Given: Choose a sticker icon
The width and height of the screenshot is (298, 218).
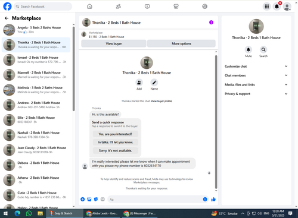Looking at the screenshot, I should 96,199.
